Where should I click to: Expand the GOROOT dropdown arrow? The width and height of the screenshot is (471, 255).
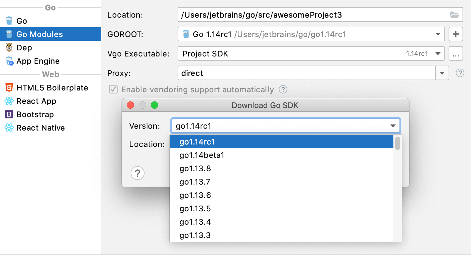click(438, 34)
